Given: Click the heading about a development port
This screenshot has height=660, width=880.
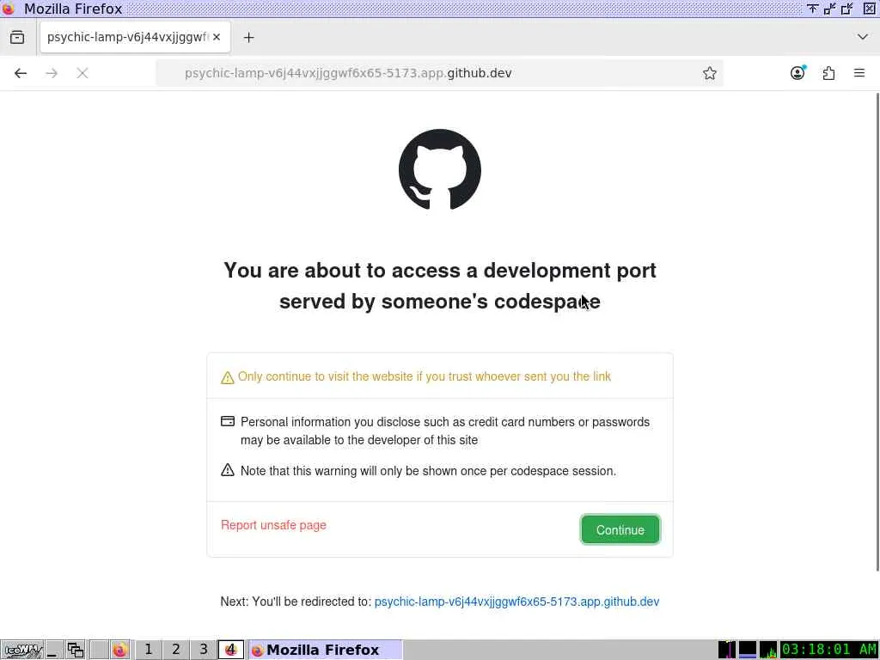Looking at the screenshot, I should tap(439, 285).
